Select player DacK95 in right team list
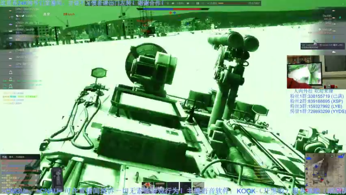This screenshot has height=195, width=346. 327,16
